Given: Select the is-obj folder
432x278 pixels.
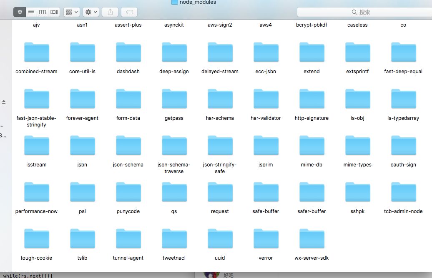Looking at the screenshot, I should [358, 99].
